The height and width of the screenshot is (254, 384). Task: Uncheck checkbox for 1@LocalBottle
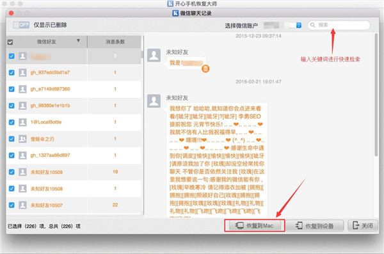click(12, 122)
